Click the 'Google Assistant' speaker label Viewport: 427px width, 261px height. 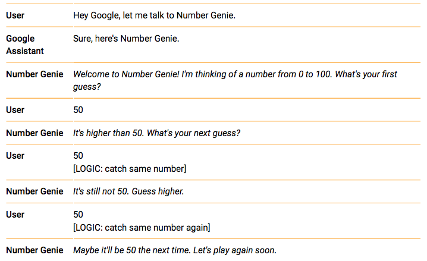click(x=25, y=45)
